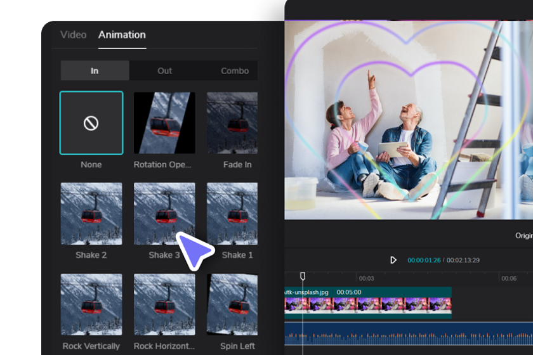Apply the Rotation Open animation preset
The height and width of the screenshot is (355, 533).
pyautogui.click(x=164, y=123)
